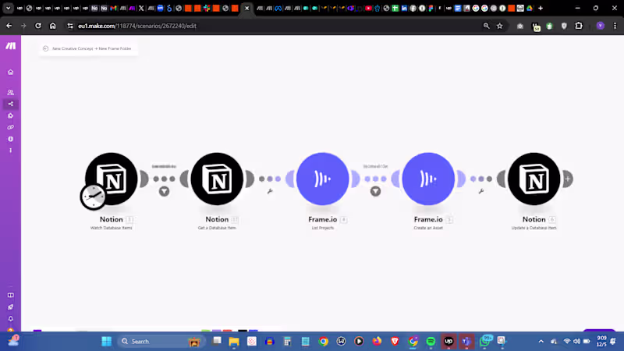Click the wrench between Notion and Frame.io List Projects

[270, 191]
